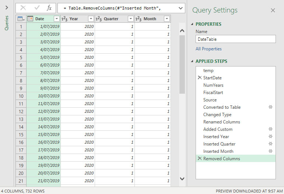Open the All Properties link
This screenshot has width=284, height=194.
pos(208,49)
